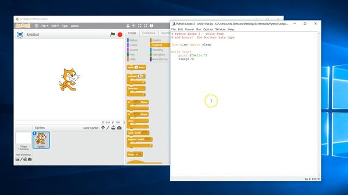Screen dimensions: 348x195
Task: Open the Format menu in IDLE
Action: click(x=190, y=29)
